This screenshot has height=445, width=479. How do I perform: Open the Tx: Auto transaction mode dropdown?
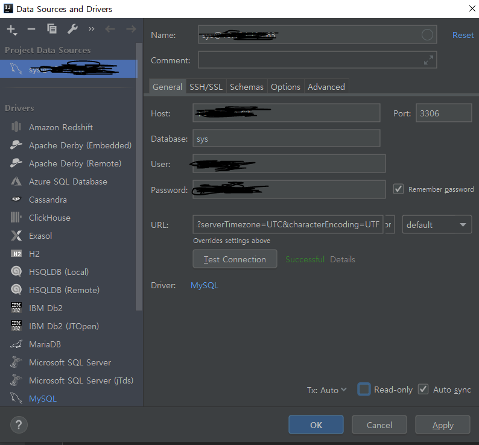[x=326, y=390]
